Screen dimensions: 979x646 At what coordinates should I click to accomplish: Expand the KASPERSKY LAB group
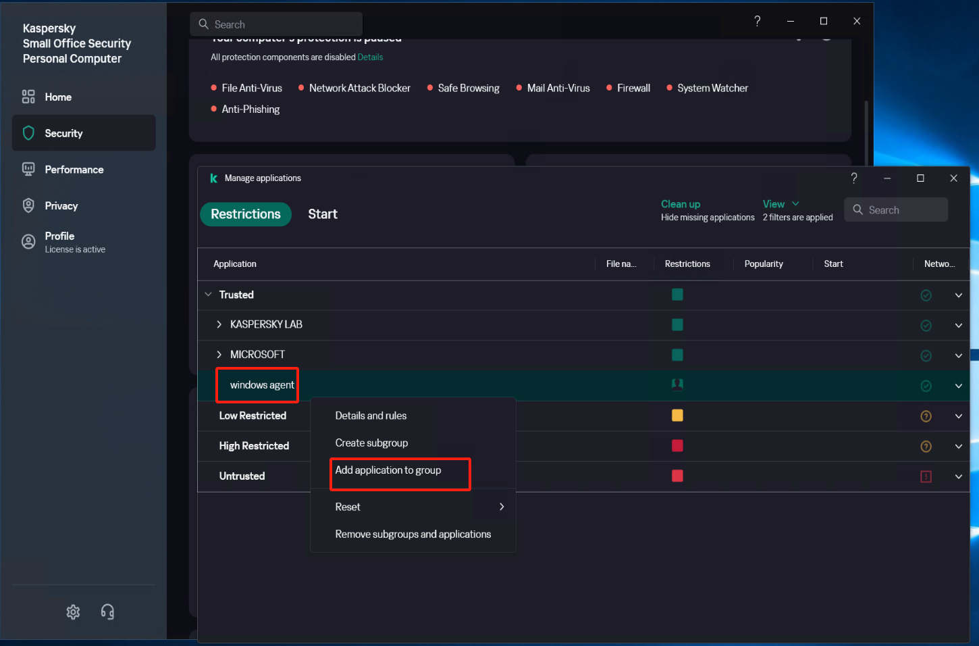[x=219, y=325]
